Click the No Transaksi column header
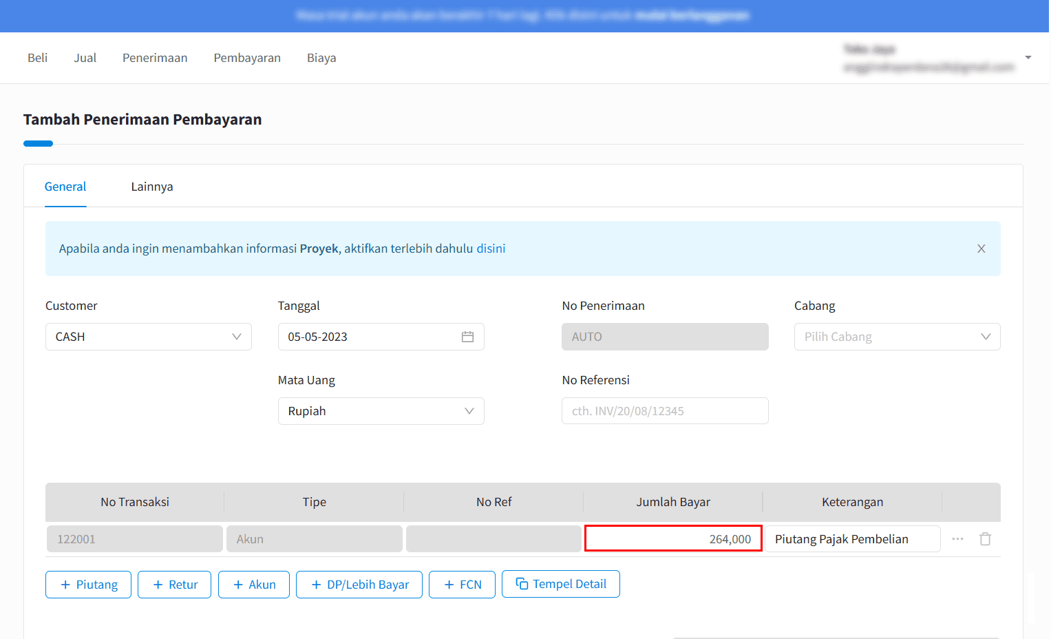This screenshot has width=1051, height=639. point(135,502)
